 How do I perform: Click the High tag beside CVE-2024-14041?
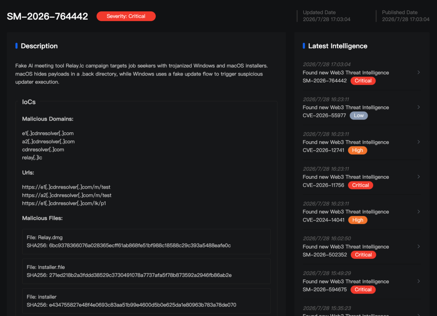pos(358,220)
